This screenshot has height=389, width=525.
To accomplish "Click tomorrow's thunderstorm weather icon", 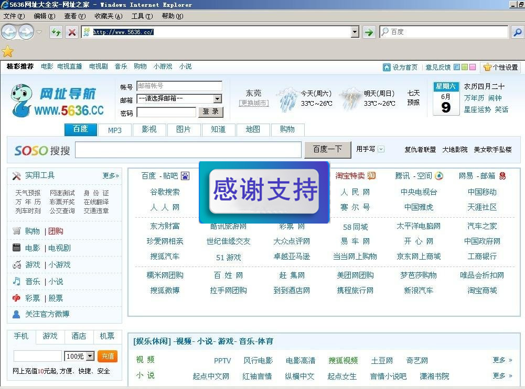I will click(350, 98).
